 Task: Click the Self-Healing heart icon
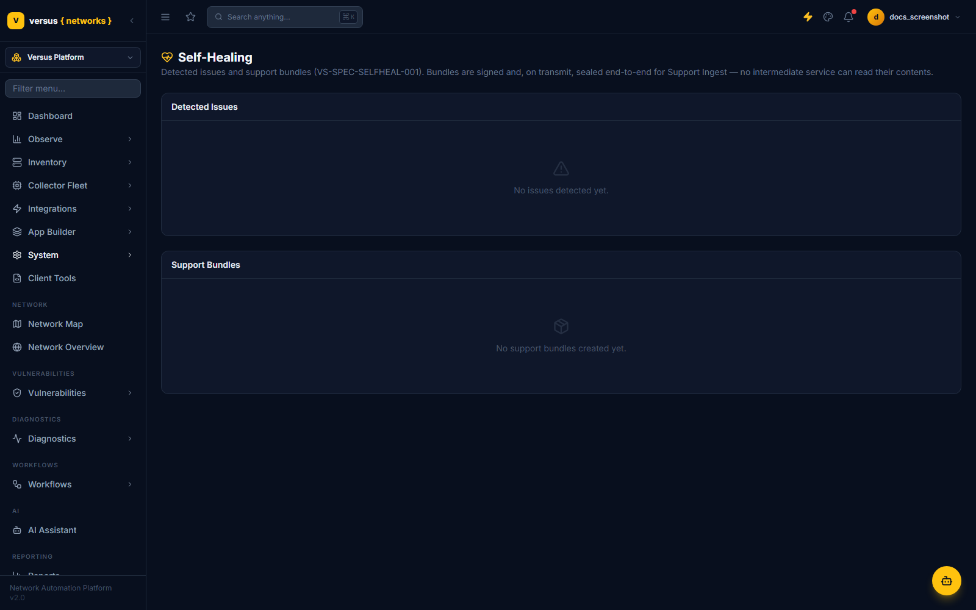point(167,57)
